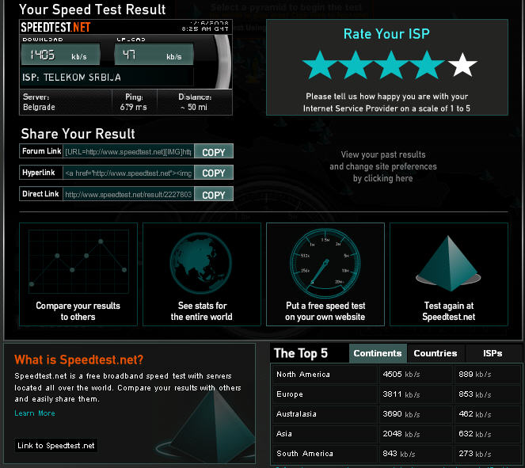Rate ISP with the third star
The image size is (525, 468).
(x=391, y=65)
